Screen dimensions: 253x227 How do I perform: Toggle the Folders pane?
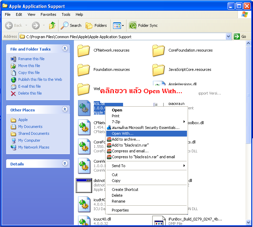(96, 25)
